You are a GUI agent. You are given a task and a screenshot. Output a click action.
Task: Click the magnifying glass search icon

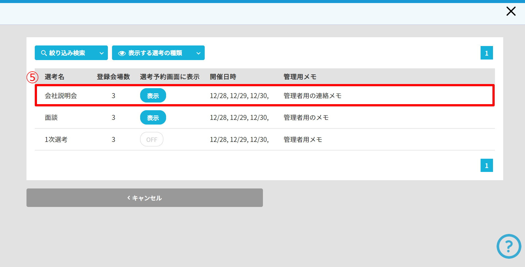click(44, 53)
